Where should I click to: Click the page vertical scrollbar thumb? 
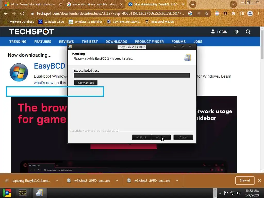[x=262, y=45]
